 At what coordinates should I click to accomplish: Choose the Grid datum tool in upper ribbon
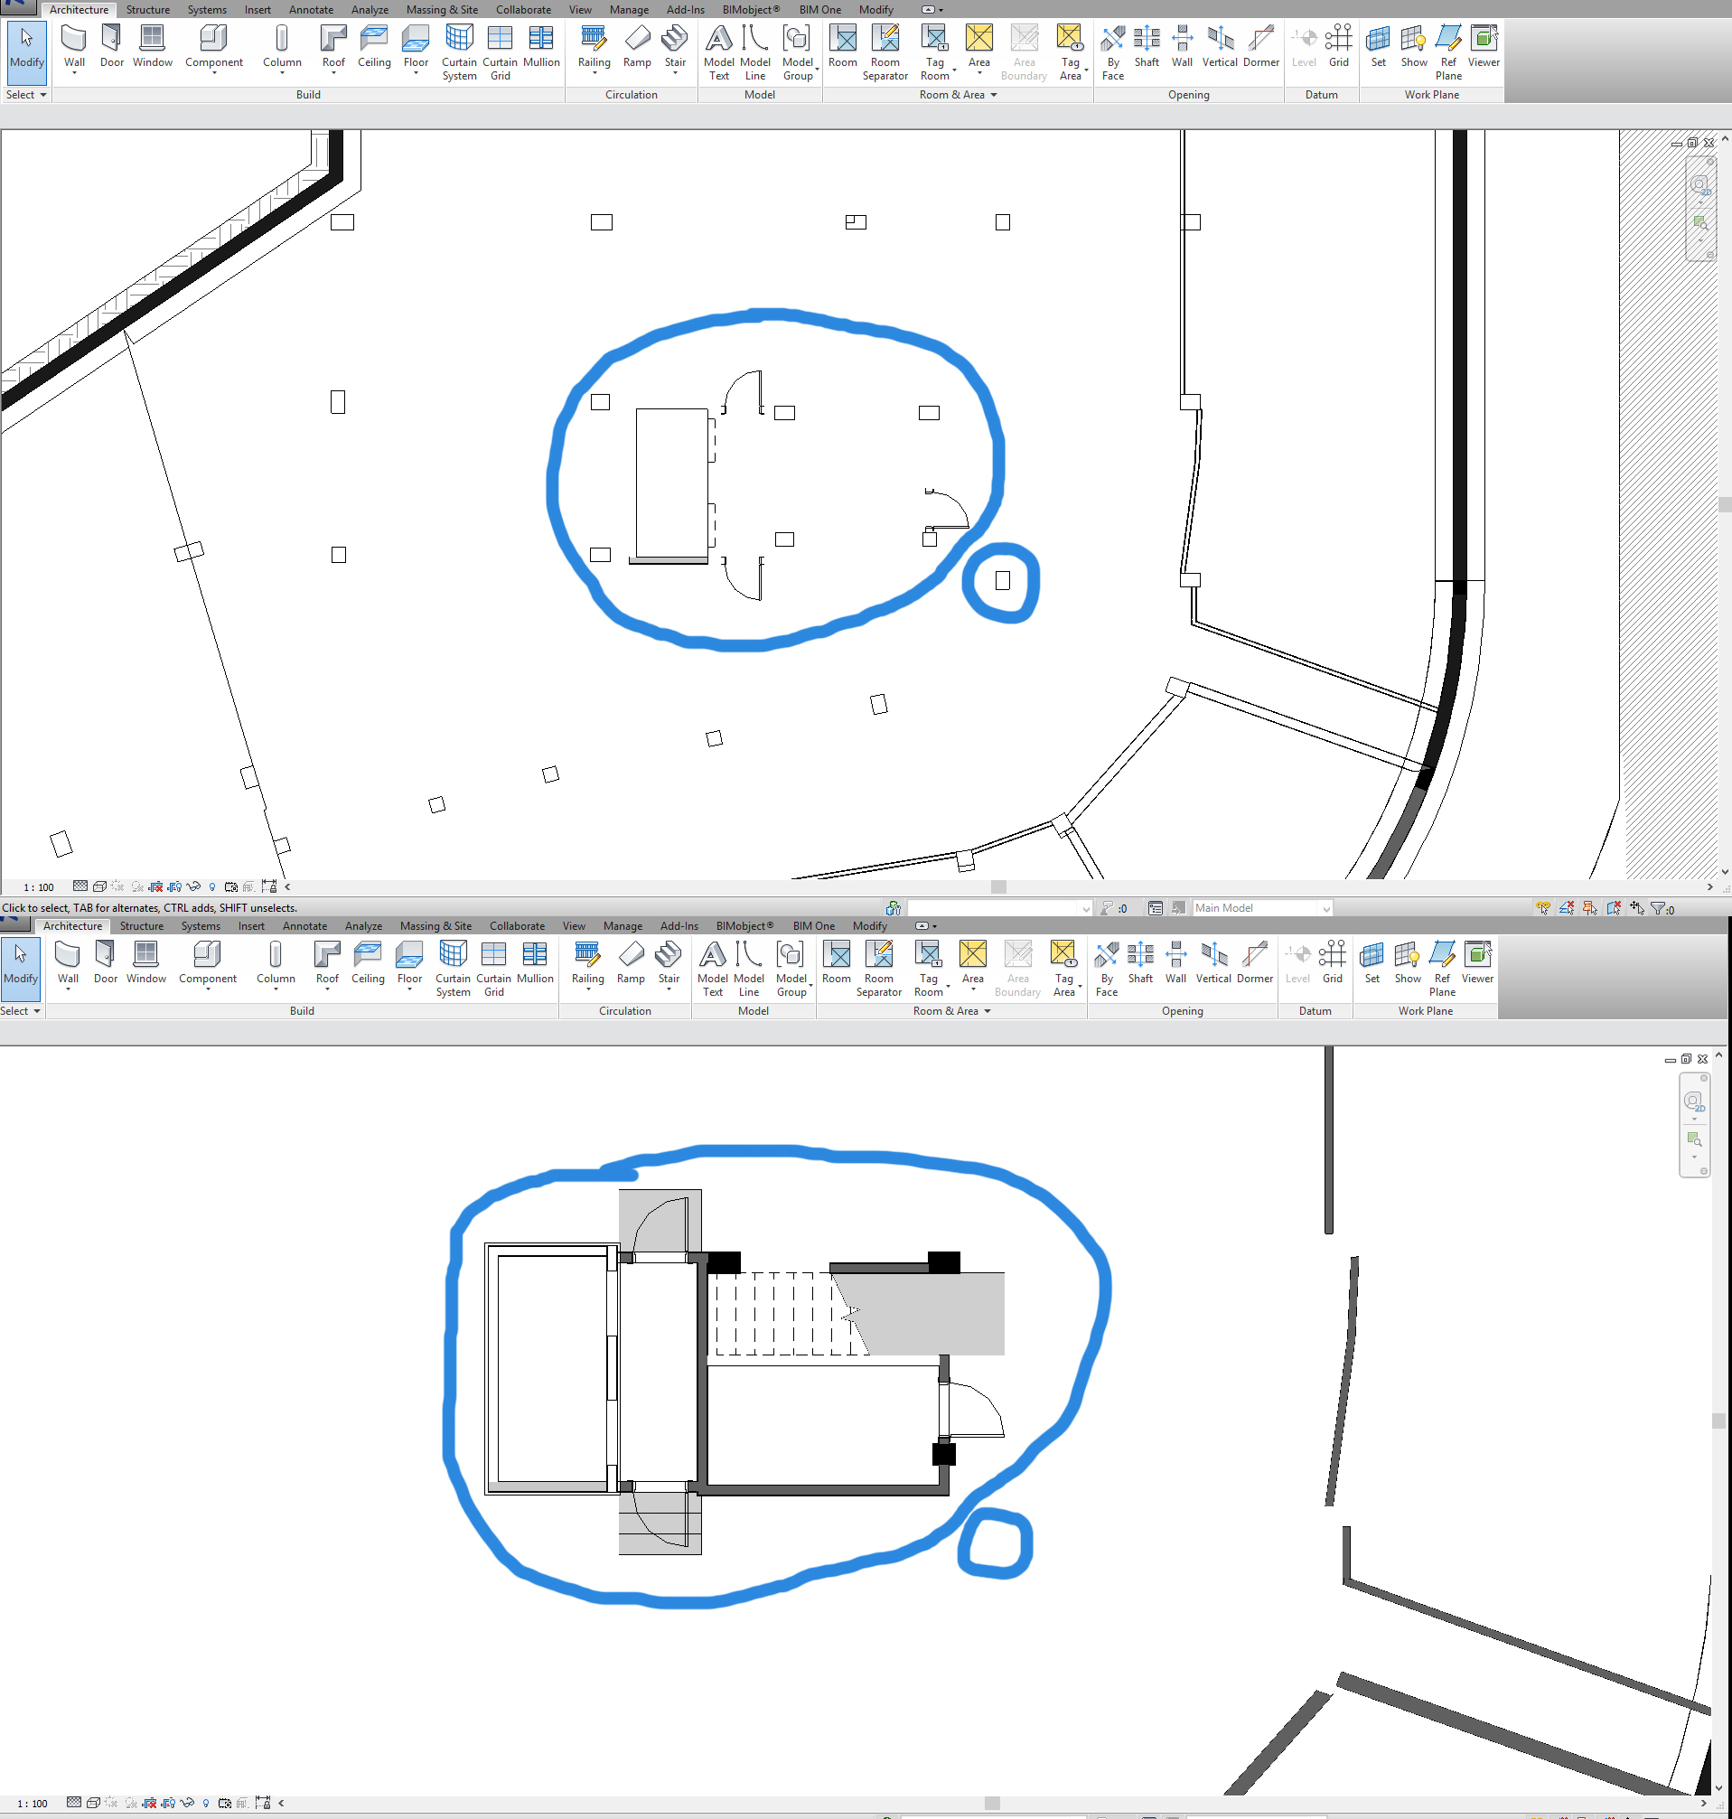(x=1339, y=46)
